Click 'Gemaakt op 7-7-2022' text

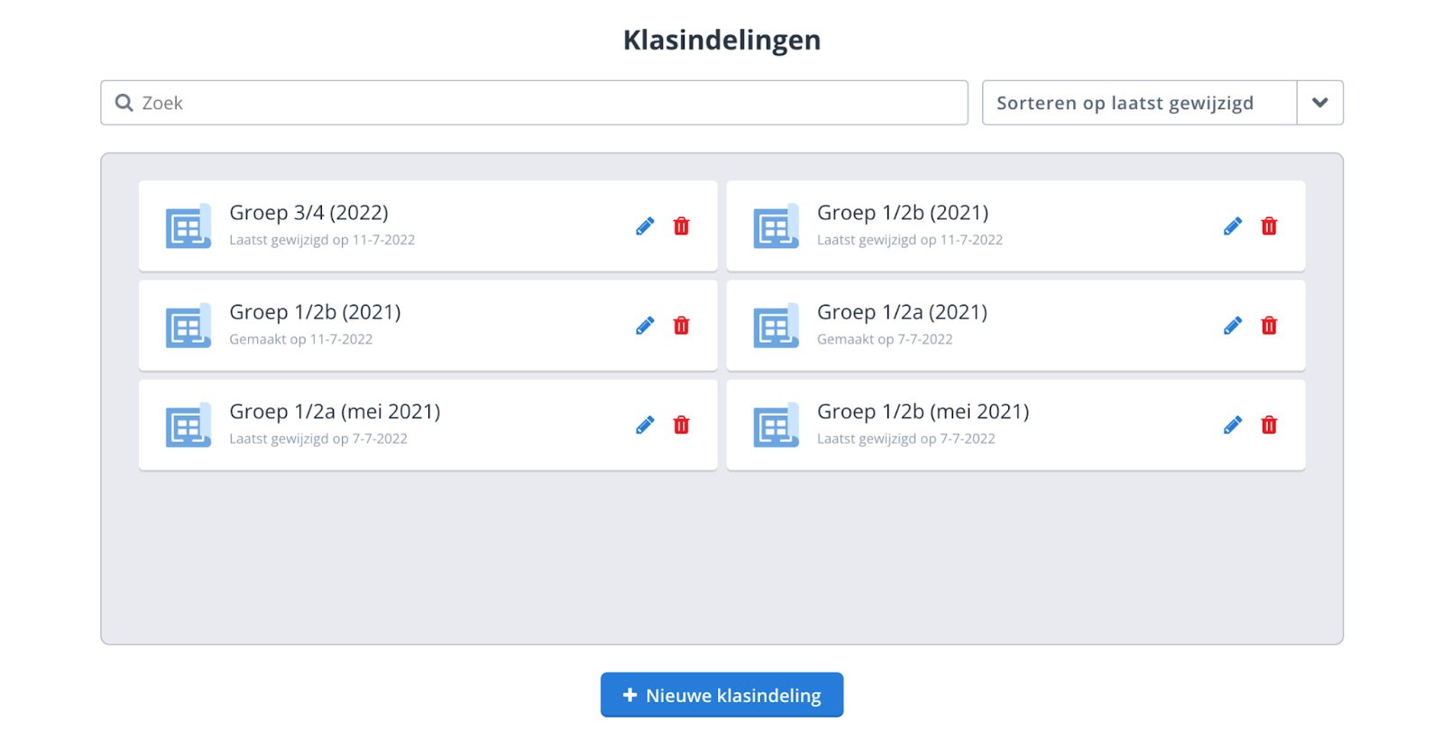point(885,339)
